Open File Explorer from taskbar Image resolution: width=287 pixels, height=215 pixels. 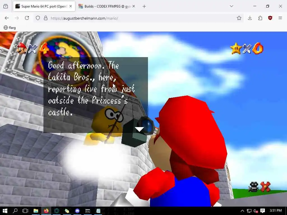tap(36, 211)
